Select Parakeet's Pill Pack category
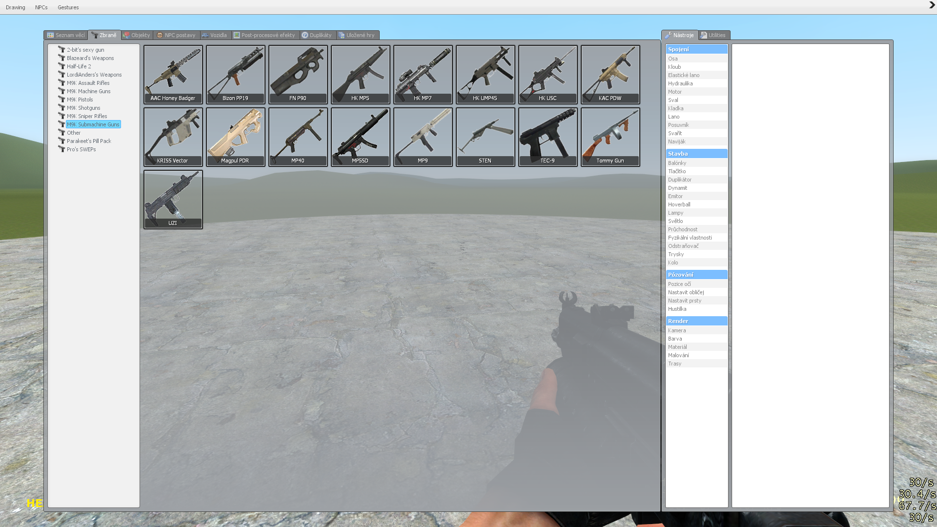This screenshot has height=527, width=937. click(x=89, y=141)
